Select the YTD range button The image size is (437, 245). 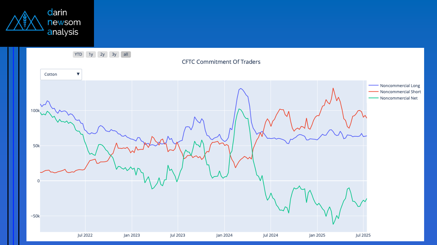[x=78, y=54]
